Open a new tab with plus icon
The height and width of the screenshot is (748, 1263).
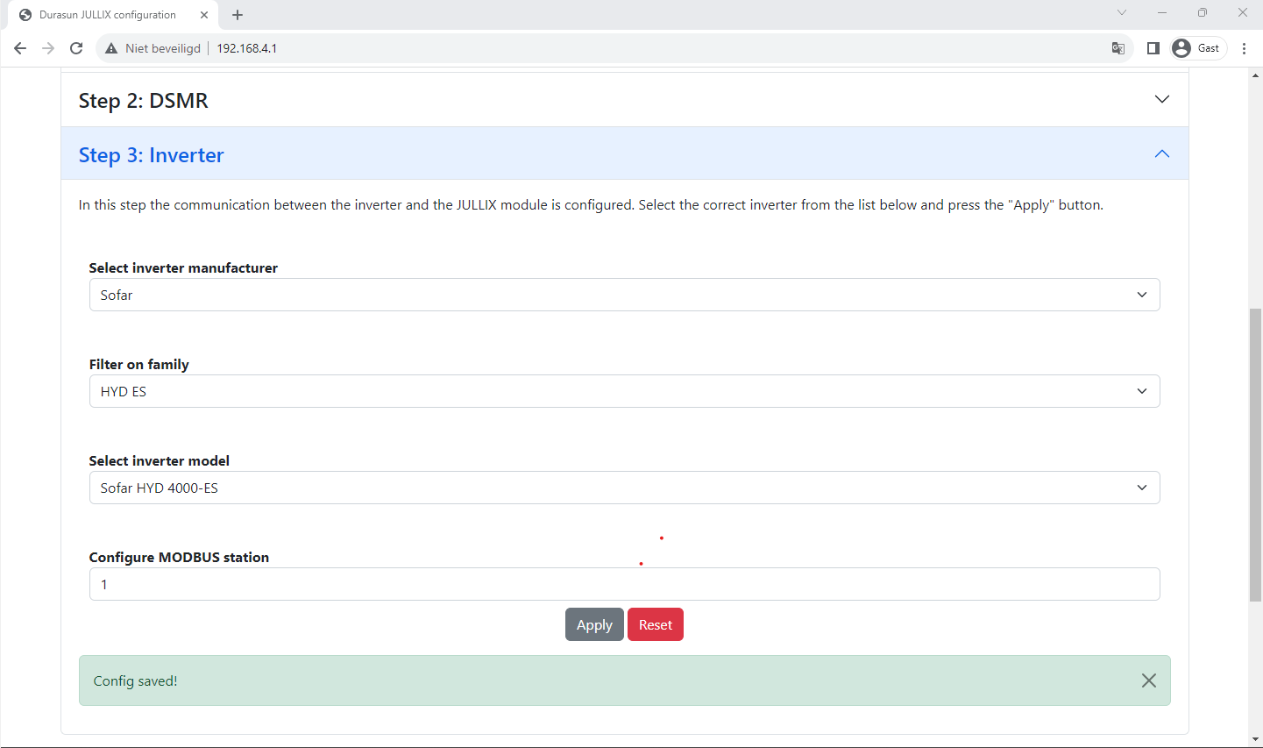click(x=238, y=15)
